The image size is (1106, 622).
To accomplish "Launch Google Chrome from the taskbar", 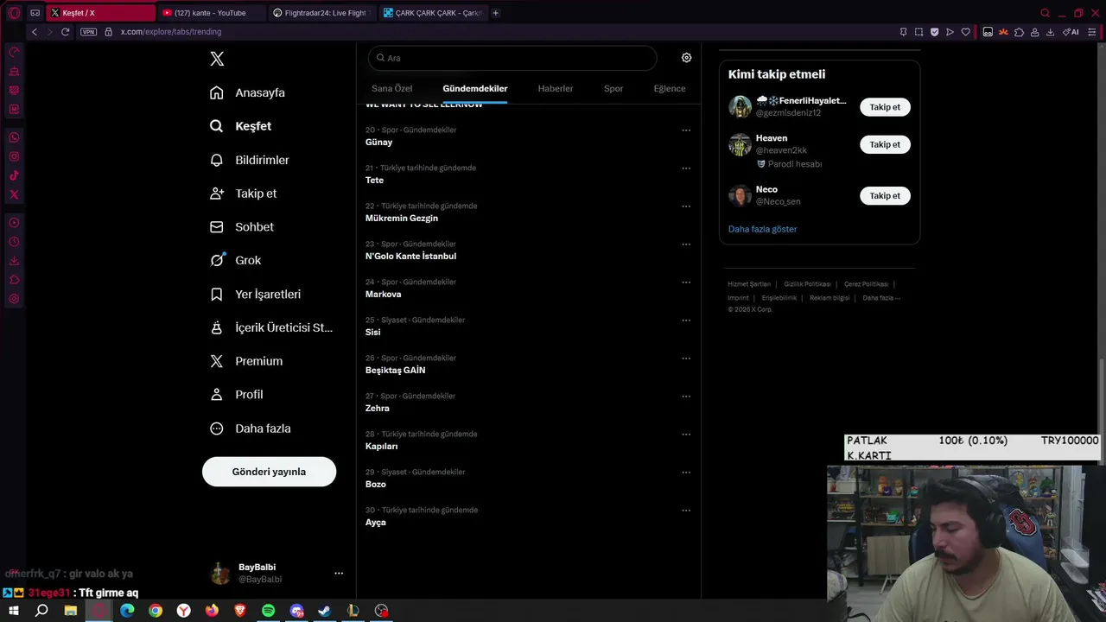I will [155, 611].
